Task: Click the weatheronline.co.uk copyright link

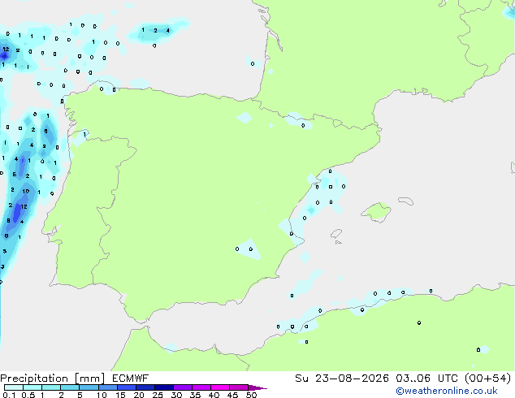Action: click(447, 391)
